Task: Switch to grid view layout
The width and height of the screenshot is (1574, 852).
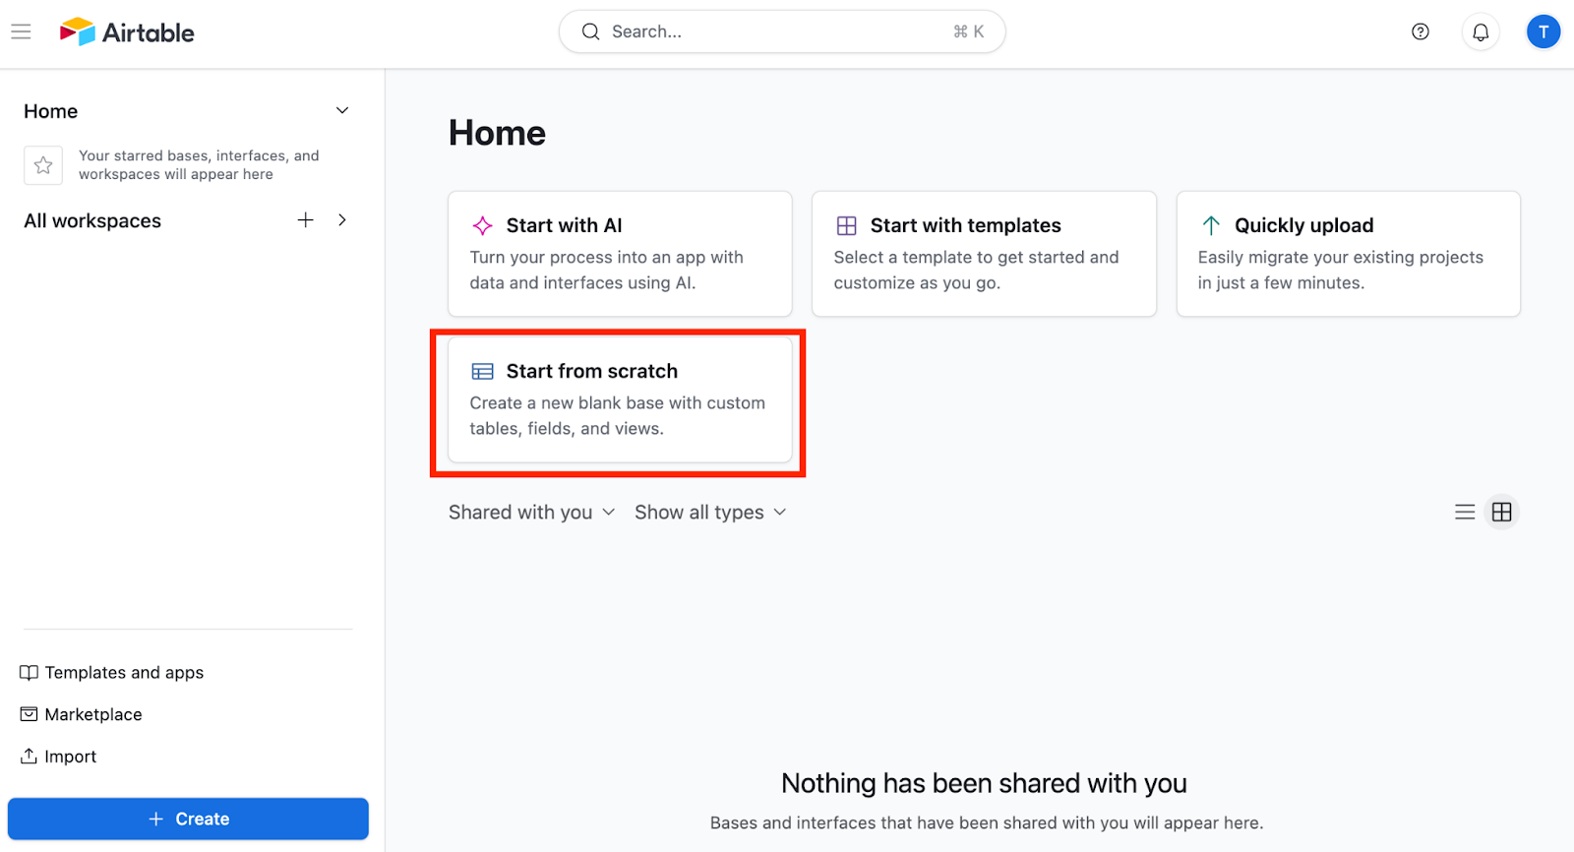Action: (1501, 512)
